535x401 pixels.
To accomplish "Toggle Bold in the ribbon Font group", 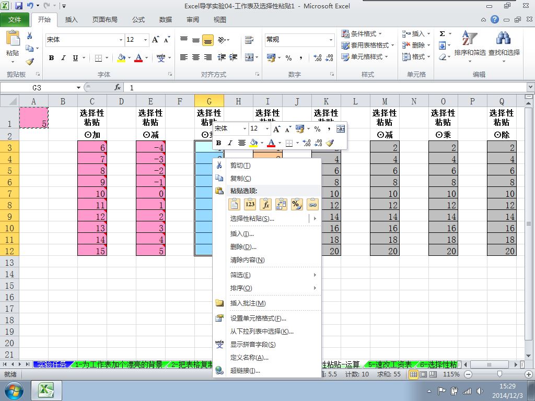I will pos(52,58).
